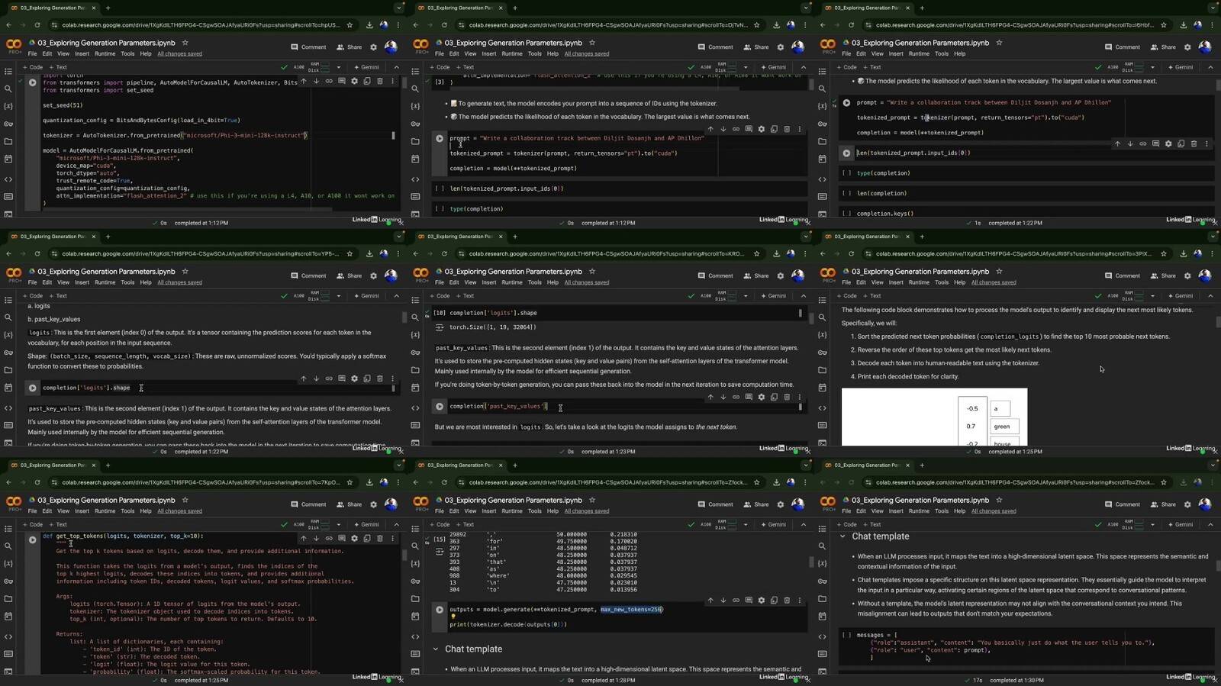Open files folder panel in set_seed(51) window
Screen dimensions: 1221x686
pyautogui.click(x=8, y=141)
